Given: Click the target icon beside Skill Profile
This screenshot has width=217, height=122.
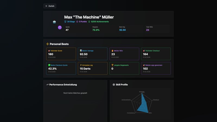Looking at the screenshot, I should click(x=114, y=85).
